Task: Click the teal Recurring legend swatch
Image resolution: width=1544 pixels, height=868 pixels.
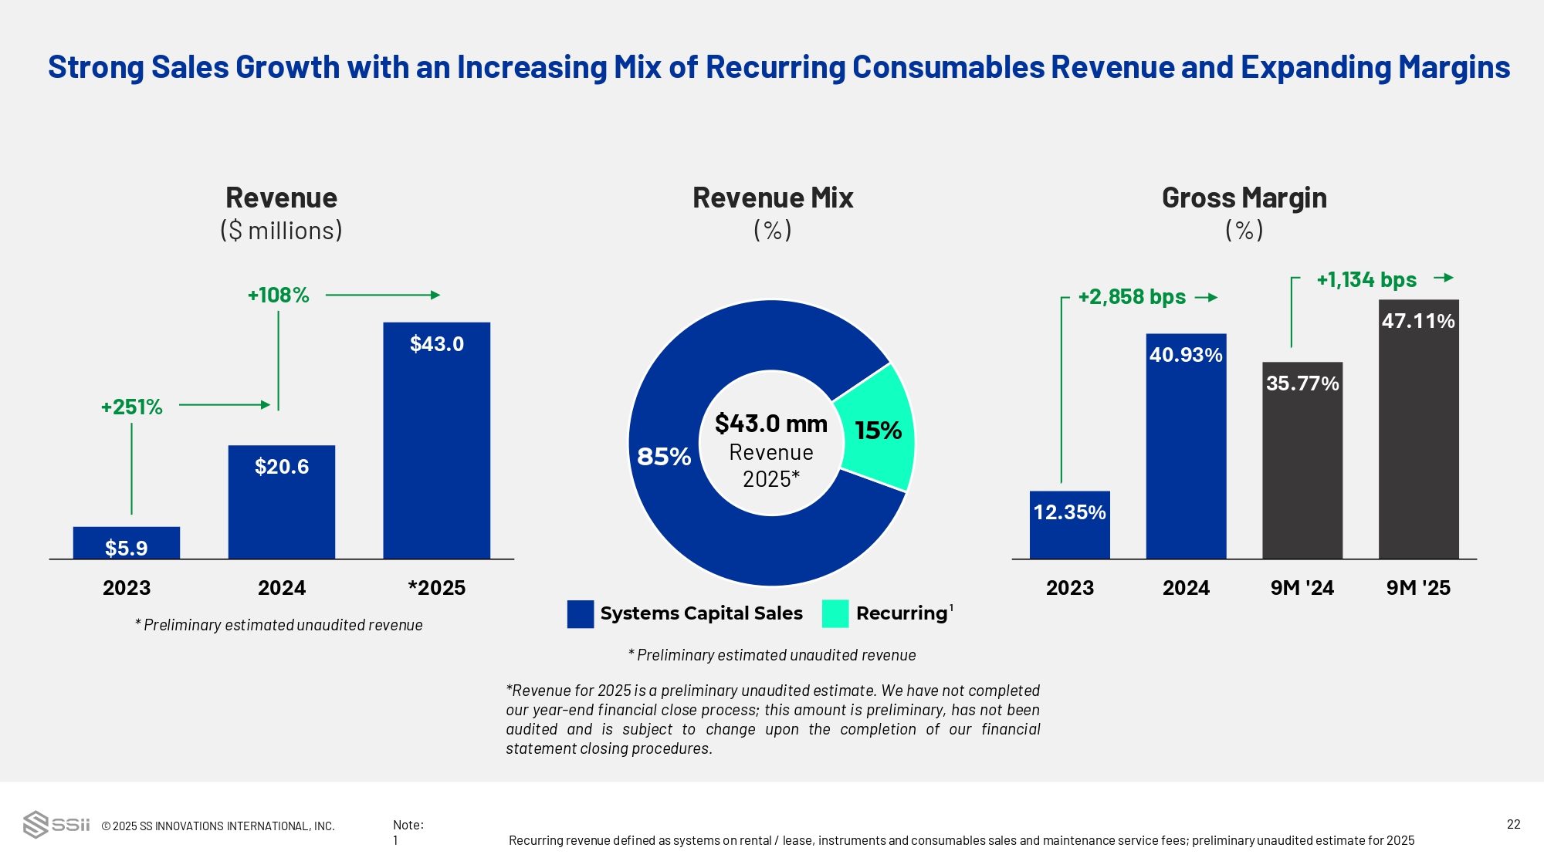Action: click(x=835, y=614)
